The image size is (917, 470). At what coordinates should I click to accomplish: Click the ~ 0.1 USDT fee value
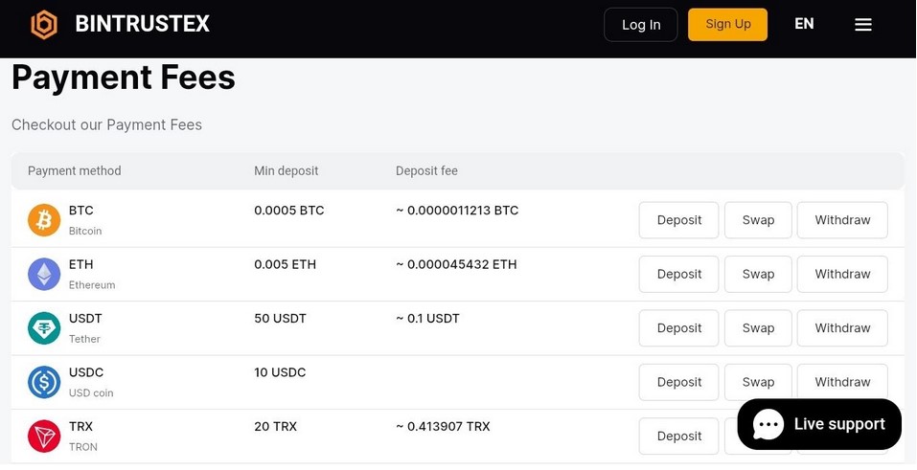pos(427,319)
